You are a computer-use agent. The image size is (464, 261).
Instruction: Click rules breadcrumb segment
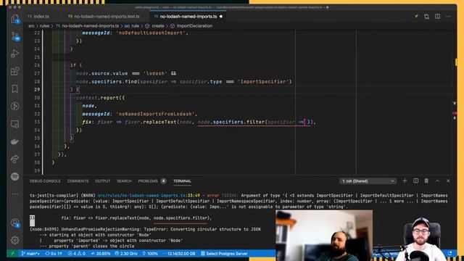point(44,26)
